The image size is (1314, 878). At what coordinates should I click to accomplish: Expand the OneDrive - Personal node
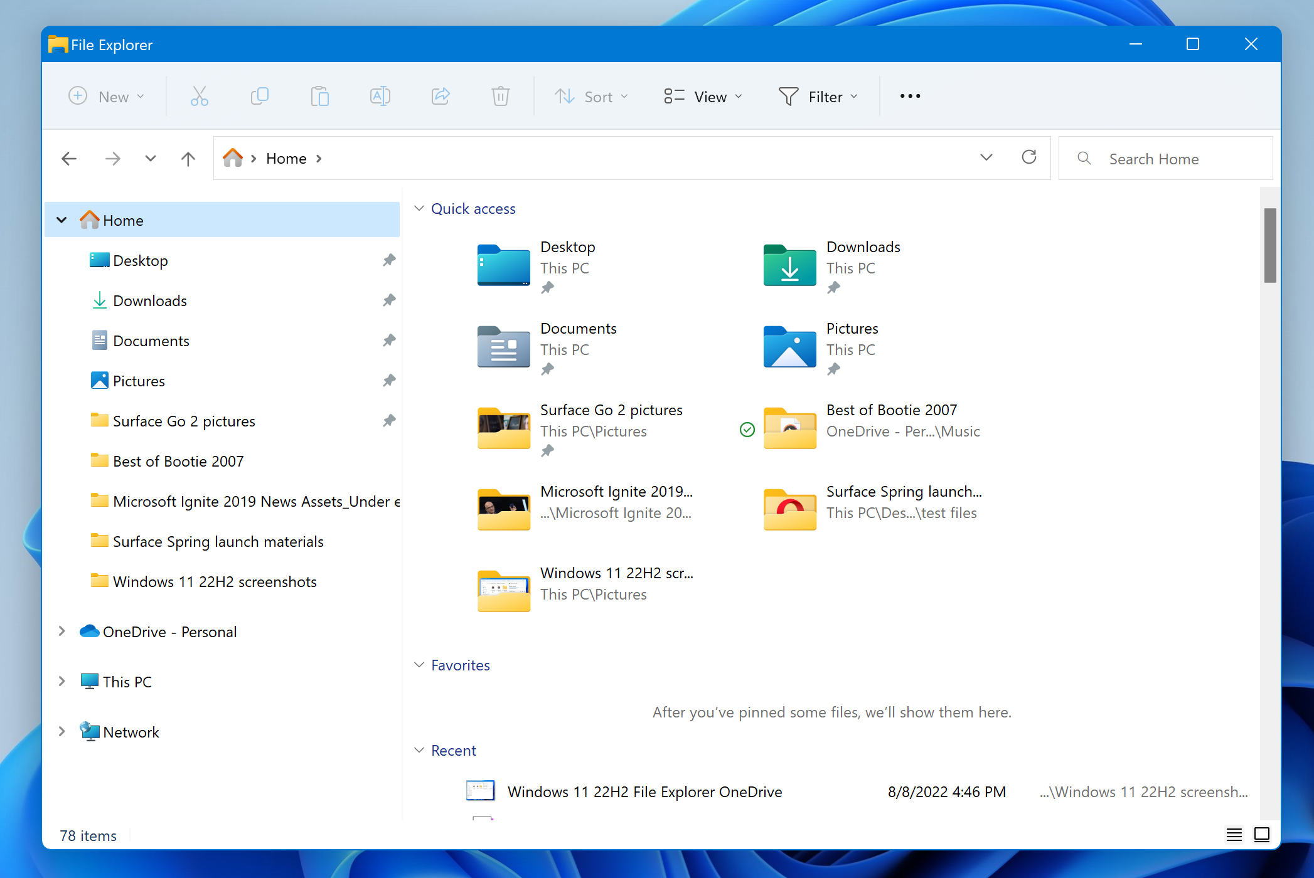[x=61, y=632]
